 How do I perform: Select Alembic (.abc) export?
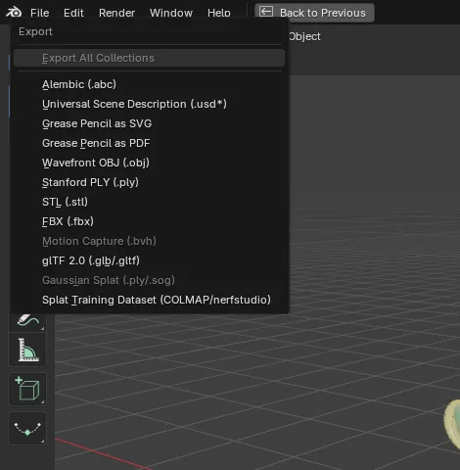click(149, 84)
